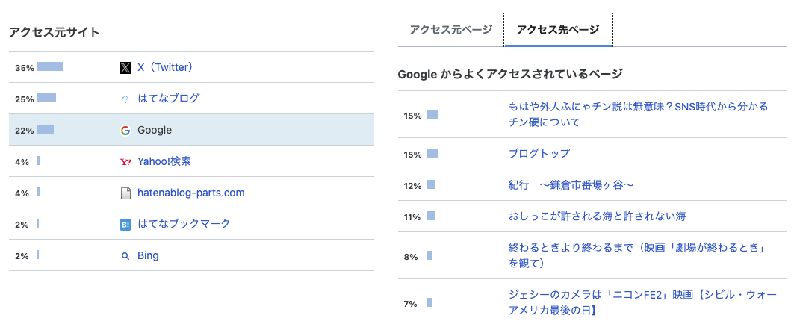Select the アクセス先ページ tab
This screenshot has height=324, width=794.
(x=557, y=30)
